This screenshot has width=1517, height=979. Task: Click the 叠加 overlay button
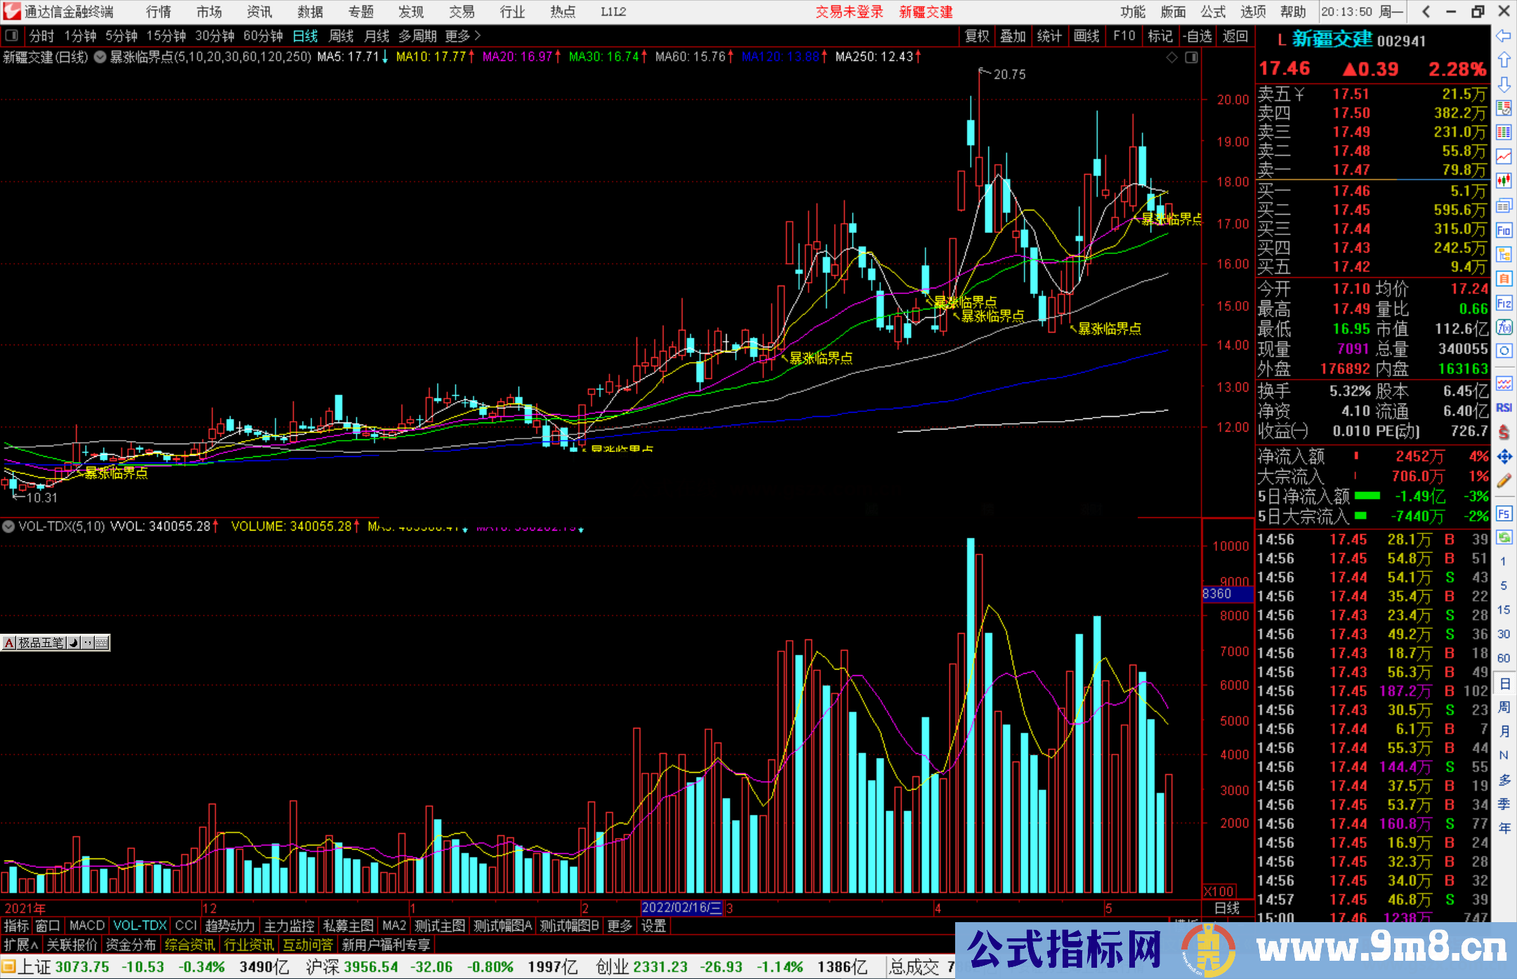1013,36
